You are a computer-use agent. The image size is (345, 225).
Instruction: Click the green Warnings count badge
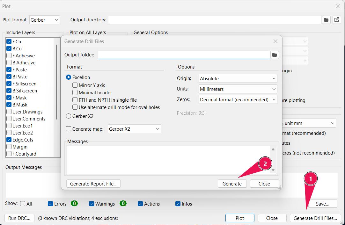coord(123,204)
